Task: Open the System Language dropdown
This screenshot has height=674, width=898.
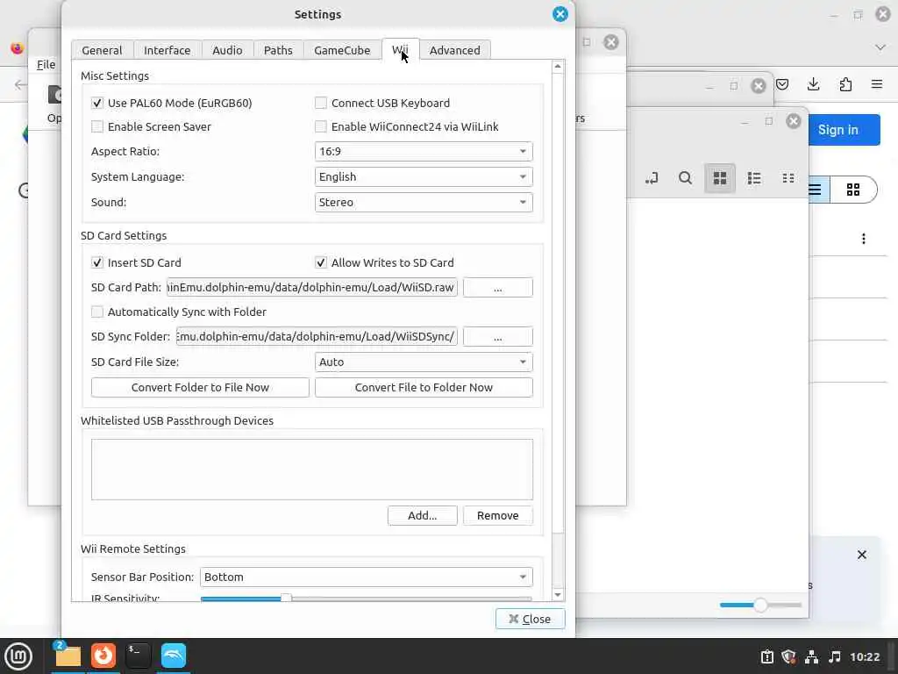Action: coord(424,176)
